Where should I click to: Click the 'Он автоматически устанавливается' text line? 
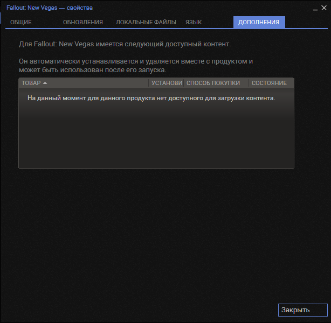coord(136,66)
